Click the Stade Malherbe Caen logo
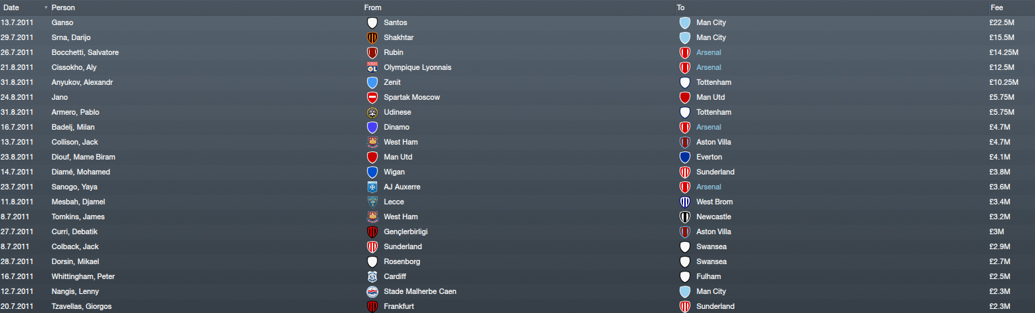 (x=372, y=291)
